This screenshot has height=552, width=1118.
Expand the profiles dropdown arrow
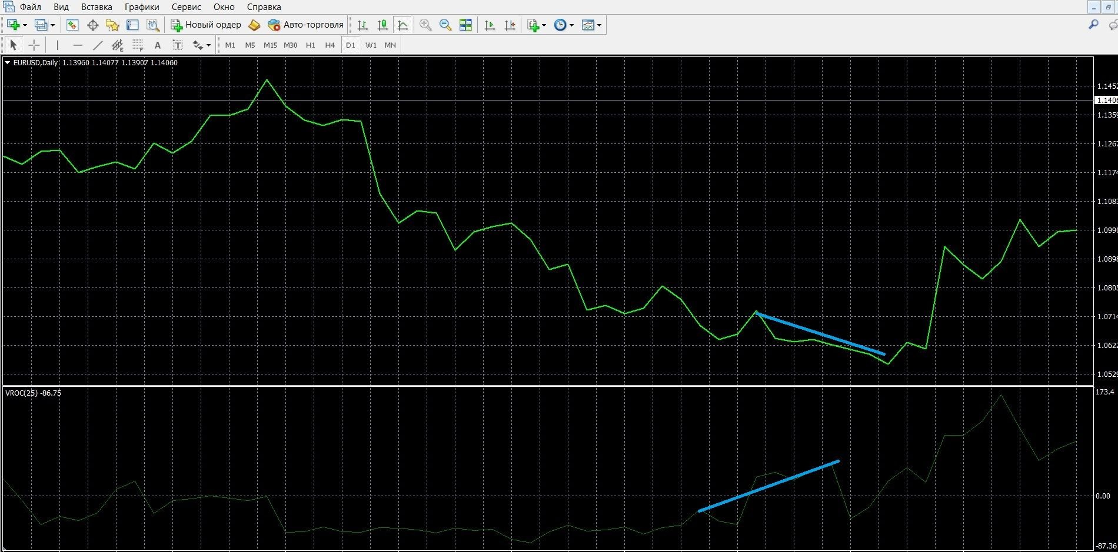52,25
